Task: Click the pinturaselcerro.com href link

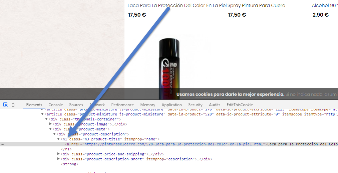Action: 174,144
